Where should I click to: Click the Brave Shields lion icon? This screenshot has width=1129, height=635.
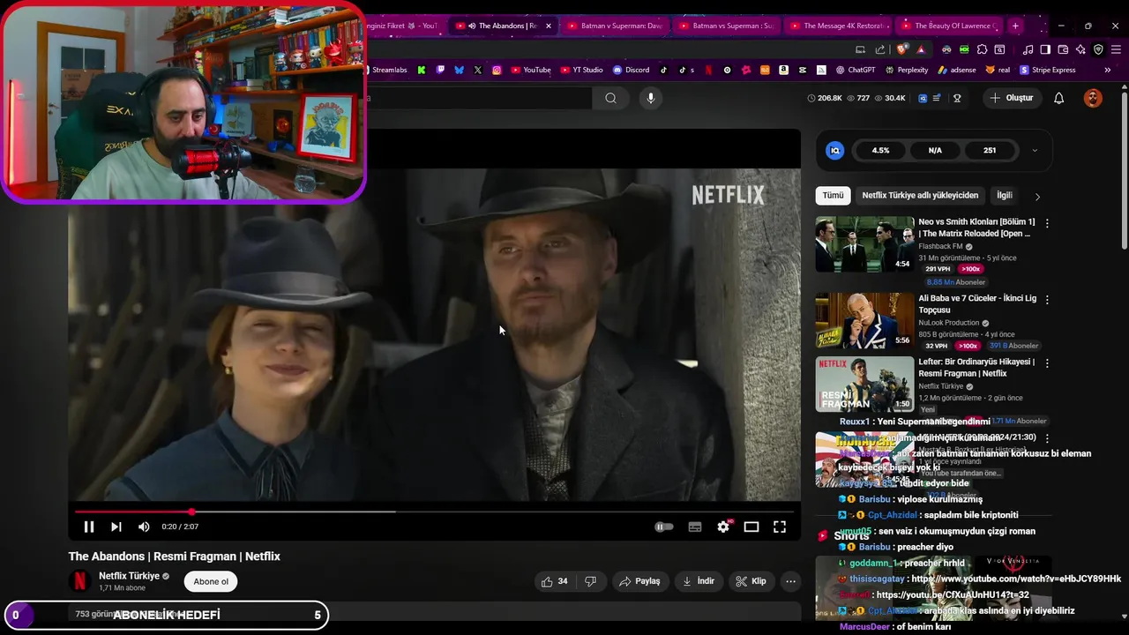[x=902, y=50]
